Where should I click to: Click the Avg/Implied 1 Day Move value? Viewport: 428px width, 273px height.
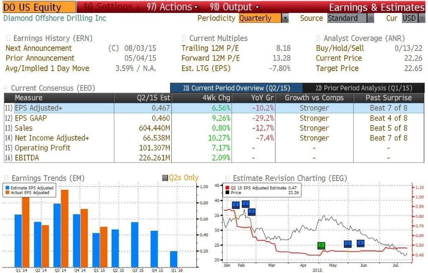click(136, 68)
